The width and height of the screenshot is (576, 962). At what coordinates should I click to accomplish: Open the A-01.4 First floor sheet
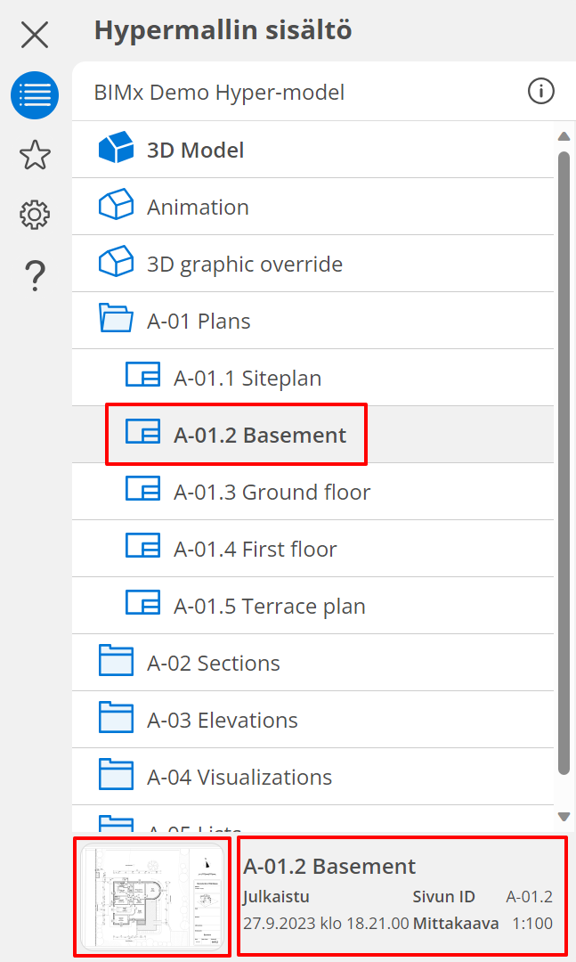click(255, 550)
